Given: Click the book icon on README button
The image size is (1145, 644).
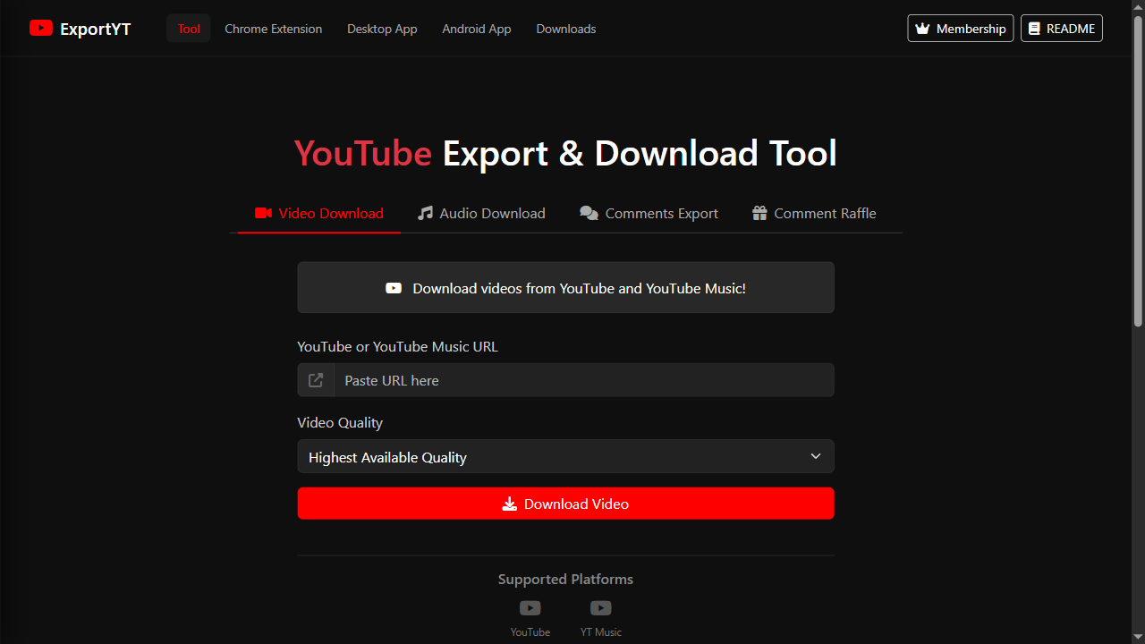Looking at the screenshot, I should [x=1034, y=29].
